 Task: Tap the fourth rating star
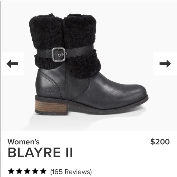35,171
